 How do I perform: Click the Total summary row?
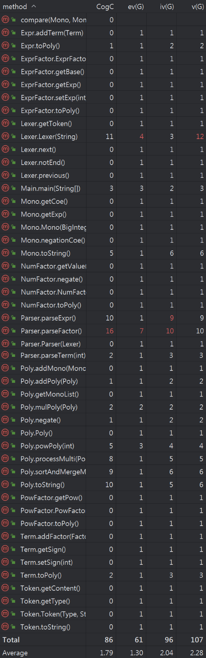tap(103, 639)
